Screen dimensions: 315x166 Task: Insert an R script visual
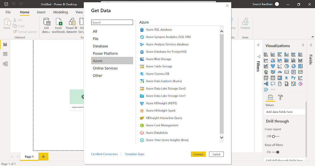click(x=287, y=78)
